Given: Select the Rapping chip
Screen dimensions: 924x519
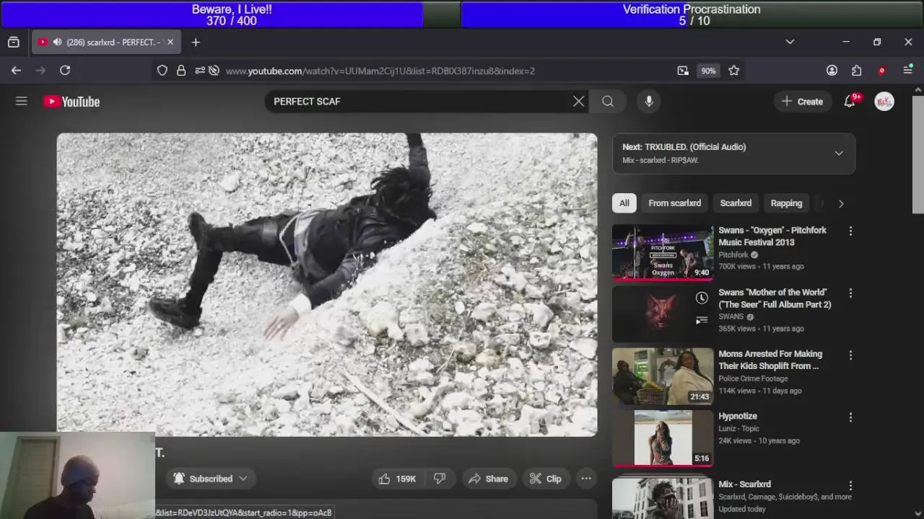Looking at the screenshot, I should 786,203.
